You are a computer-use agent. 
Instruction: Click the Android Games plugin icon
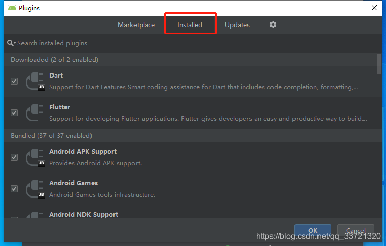pyautogui.click(x=35, y=189)
